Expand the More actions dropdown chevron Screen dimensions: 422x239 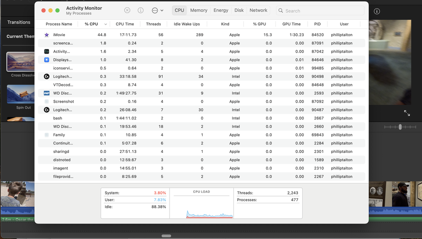click(162, 11)
